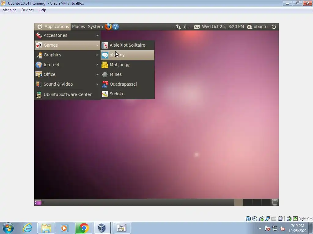Show hidden tray icons arrow
The width and height of the screenshot is (313, 234).
[x=260, y=228]
